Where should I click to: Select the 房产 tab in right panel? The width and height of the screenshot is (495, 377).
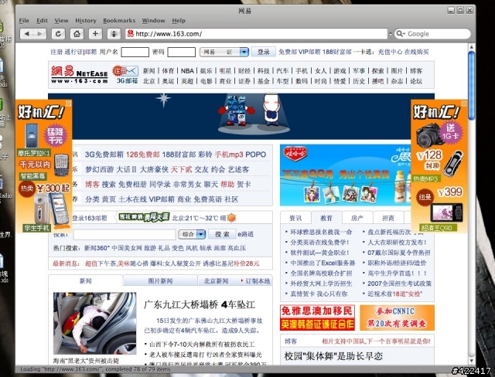(x=357, y=218)
